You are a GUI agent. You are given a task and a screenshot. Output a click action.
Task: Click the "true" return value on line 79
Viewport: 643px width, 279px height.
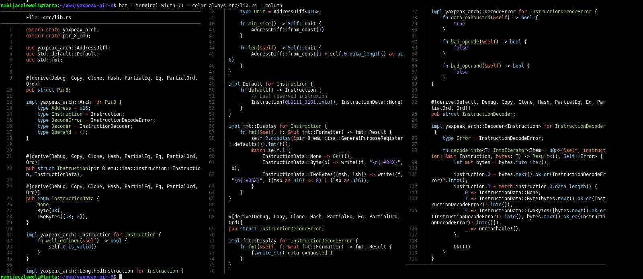click(x=459, y=24)
